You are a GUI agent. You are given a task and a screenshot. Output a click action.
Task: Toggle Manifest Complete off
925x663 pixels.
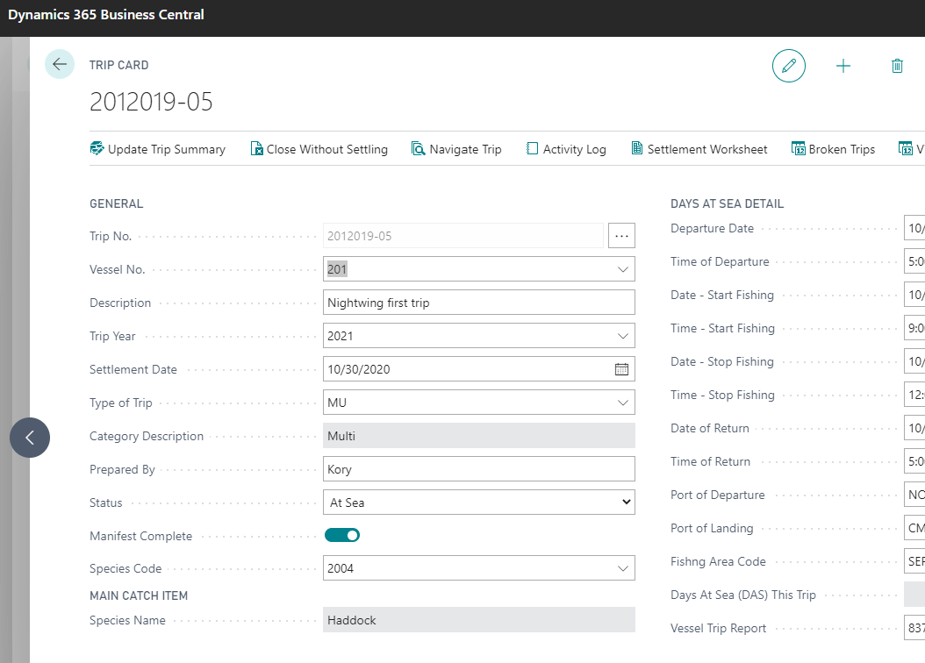click(342, 535)
